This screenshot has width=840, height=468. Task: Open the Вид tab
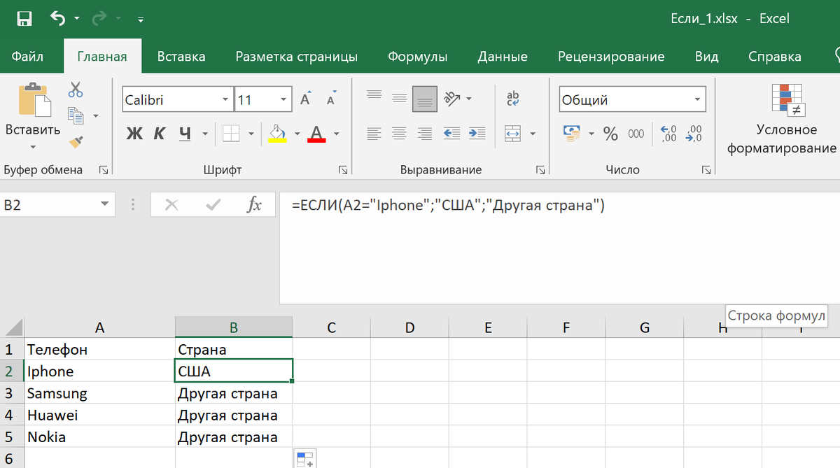pyautogui.click(x=707, y=57)
